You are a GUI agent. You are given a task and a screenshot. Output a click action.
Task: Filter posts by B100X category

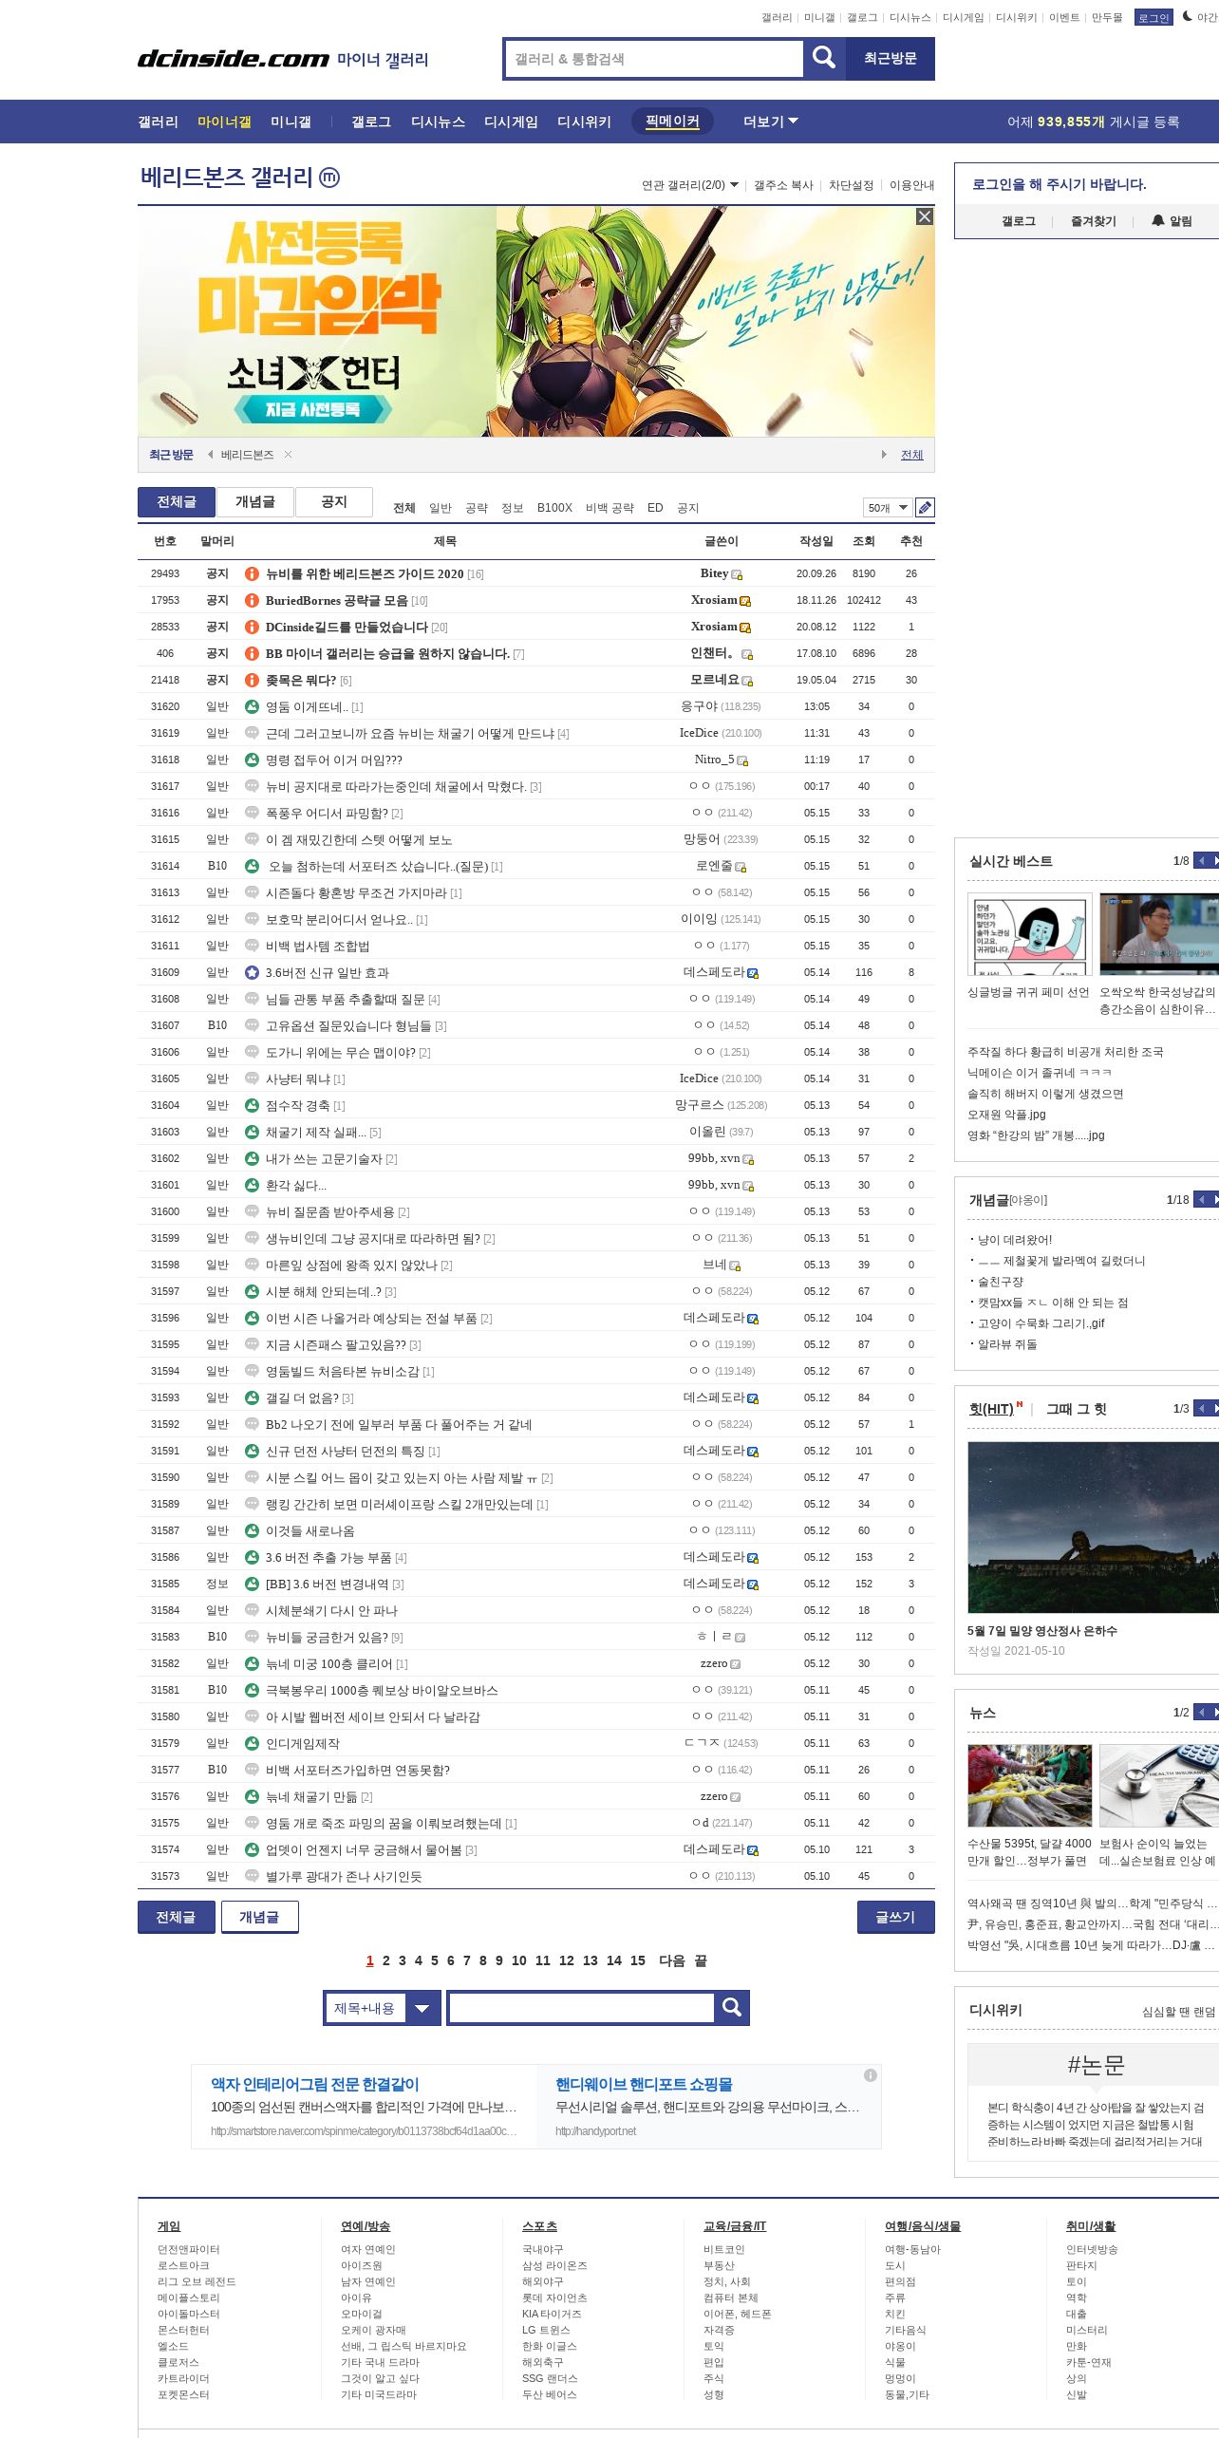pos(554,508)
